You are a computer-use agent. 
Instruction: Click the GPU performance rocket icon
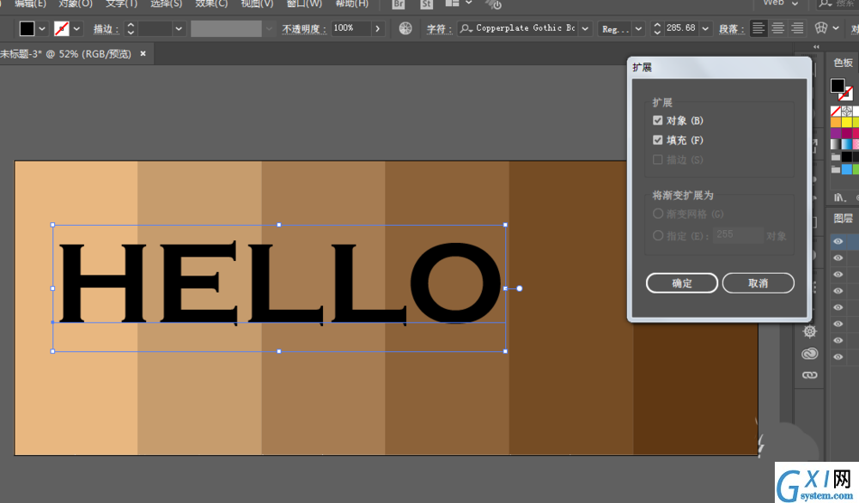493,4
